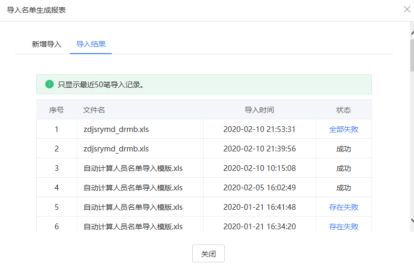Close the 导入名单生成报表 dialog with X icon
This screenshot has height=275, width=414.
tap(407, 9)
